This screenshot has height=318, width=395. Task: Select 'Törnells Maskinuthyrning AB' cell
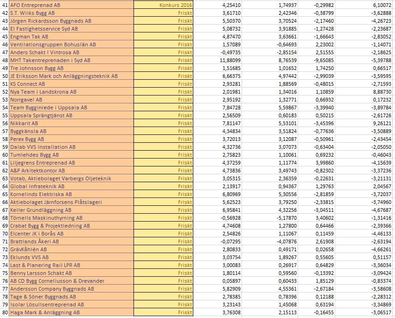(x=71, y=218)
